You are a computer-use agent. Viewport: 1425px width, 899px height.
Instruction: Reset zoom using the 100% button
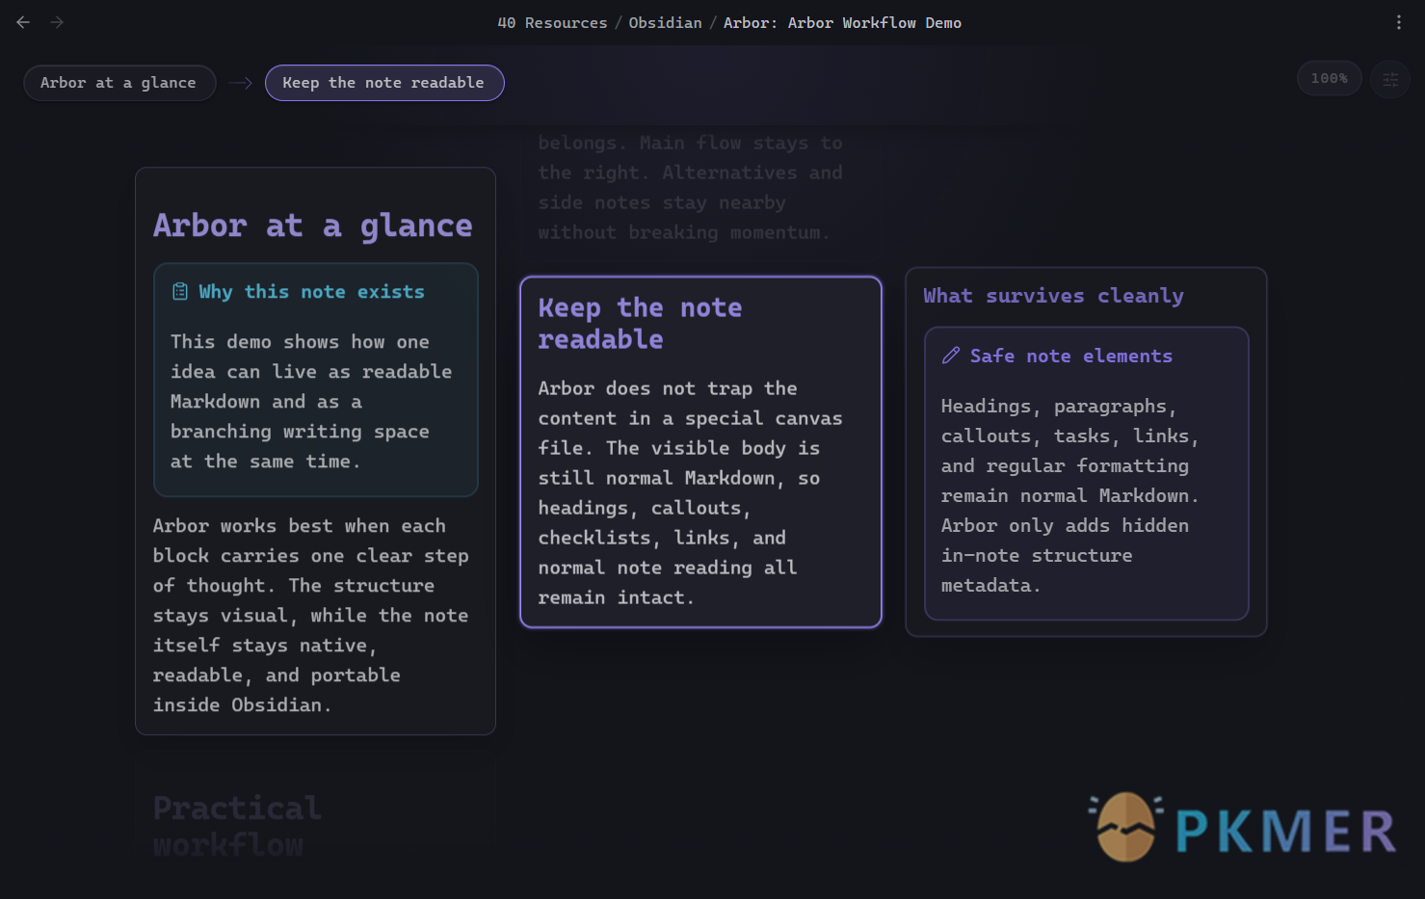(x=1330, y=78)
